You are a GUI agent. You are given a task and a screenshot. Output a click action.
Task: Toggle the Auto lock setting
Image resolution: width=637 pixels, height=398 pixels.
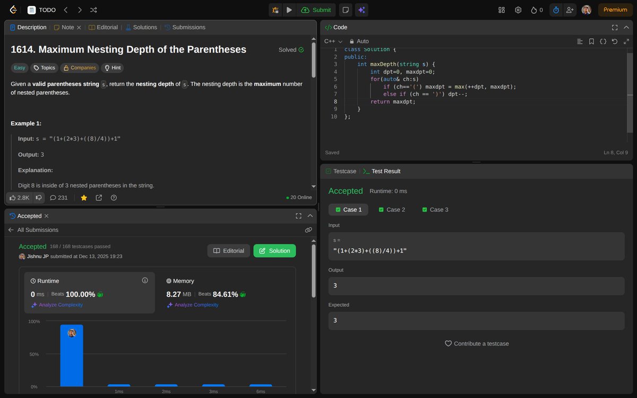(359, 41)
